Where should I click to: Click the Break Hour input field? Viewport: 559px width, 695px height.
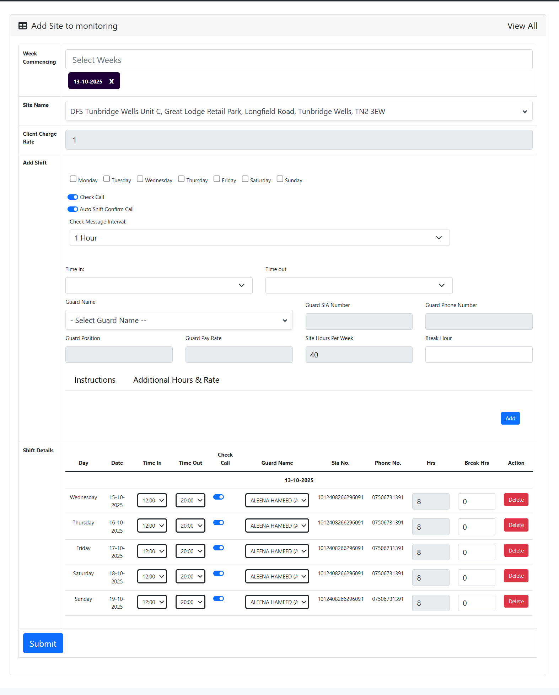478,355
